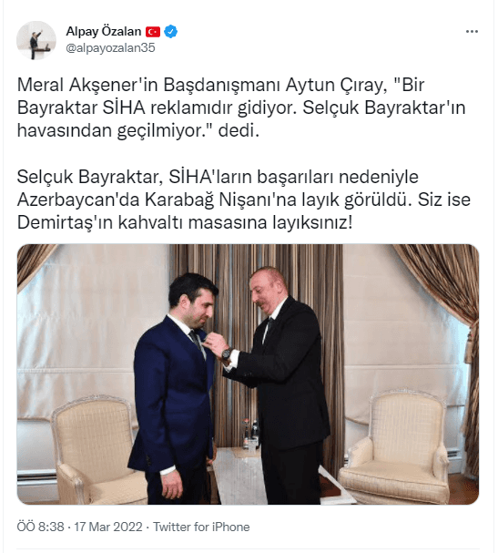Select the paragraph about Karabağ Nişanı
The image size is (498, 553).
[x=243, y=200]
